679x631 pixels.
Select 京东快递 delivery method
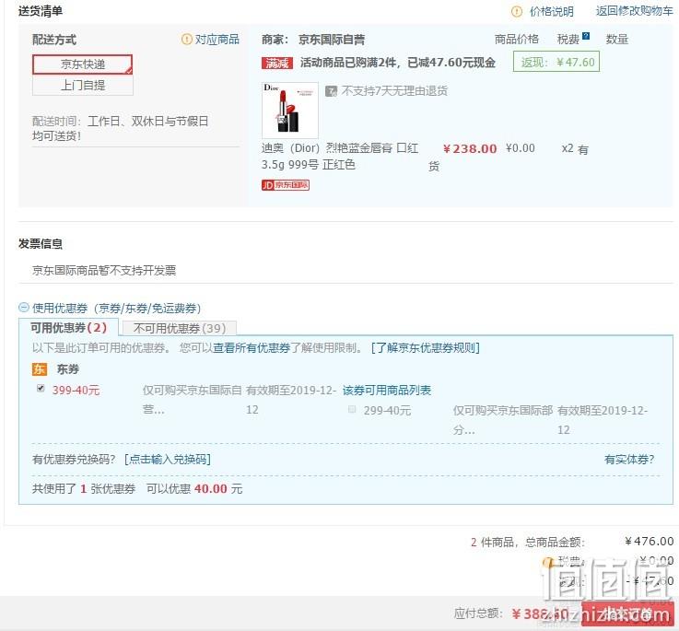pyautogui.click(x=82, y=64)
